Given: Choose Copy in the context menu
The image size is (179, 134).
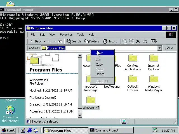Looking at the screenshot, I should pyautogui.click(x=102, y=64).
